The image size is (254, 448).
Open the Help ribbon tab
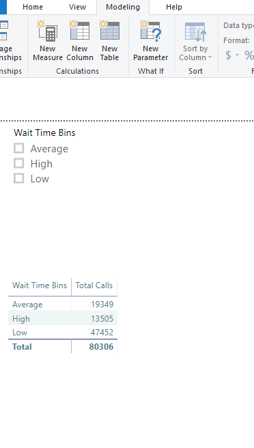click(173, 7)
